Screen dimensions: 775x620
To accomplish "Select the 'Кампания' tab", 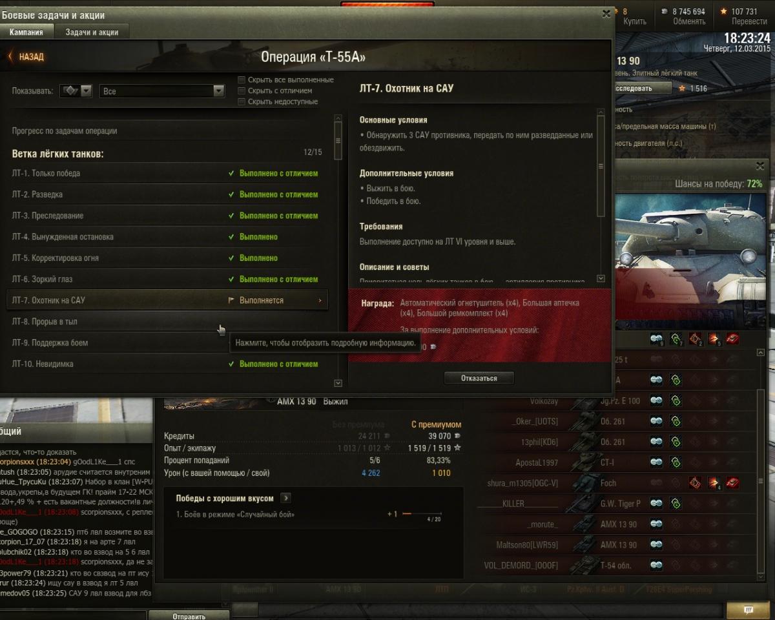I will [26, 32].
